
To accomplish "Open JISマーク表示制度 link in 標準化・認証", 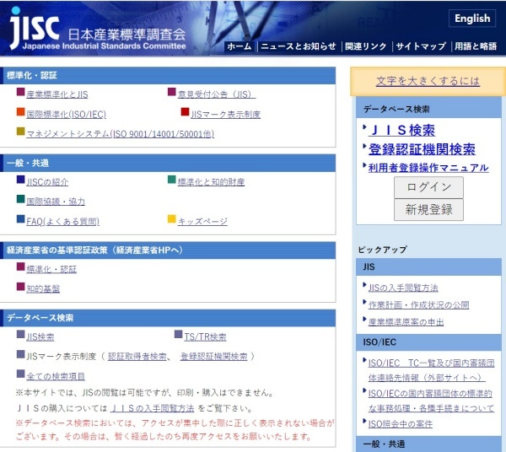I will point(225,114).
